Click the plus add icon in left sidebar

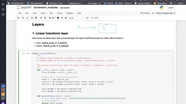[3, 98]
